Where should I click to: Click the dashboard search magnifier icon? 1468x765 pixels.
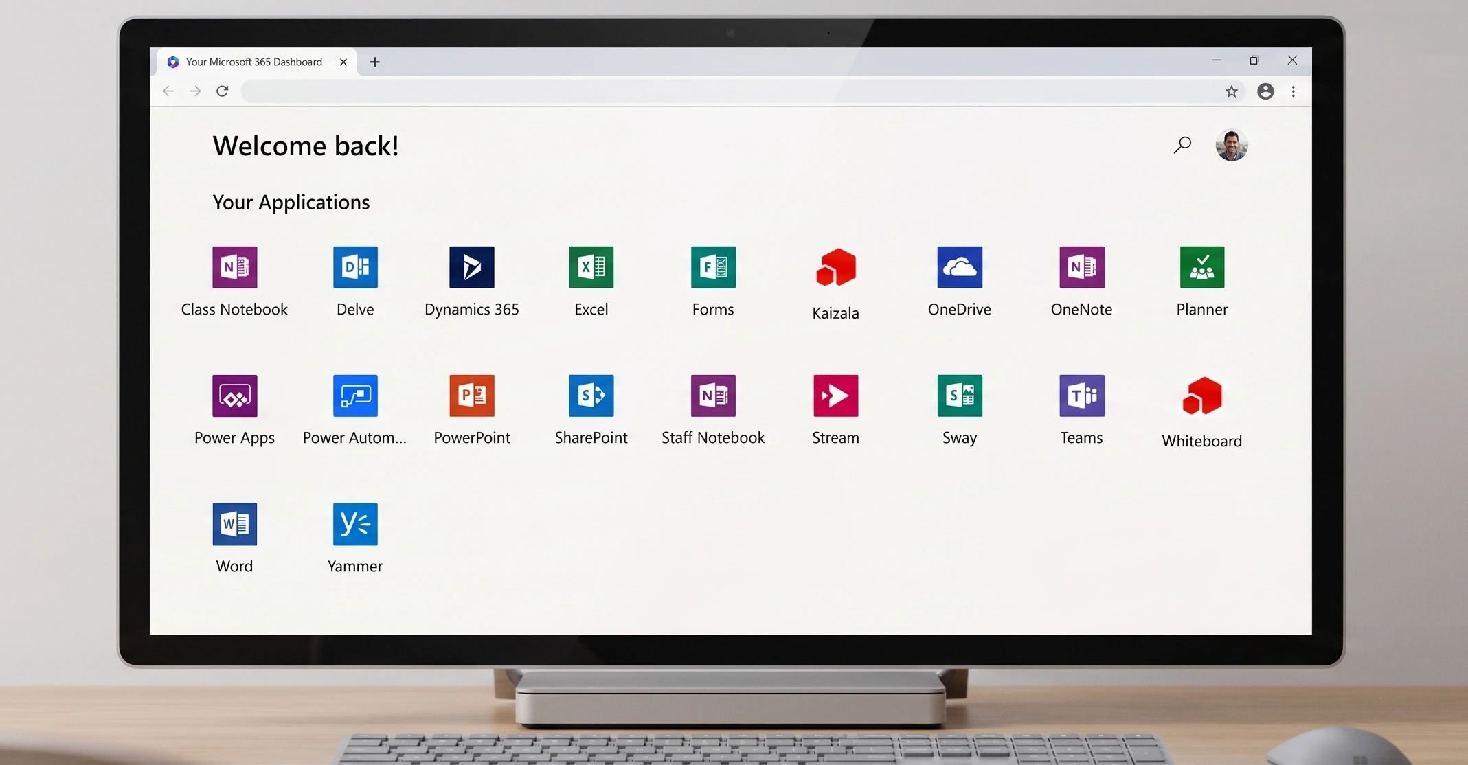coord(1182,145)
